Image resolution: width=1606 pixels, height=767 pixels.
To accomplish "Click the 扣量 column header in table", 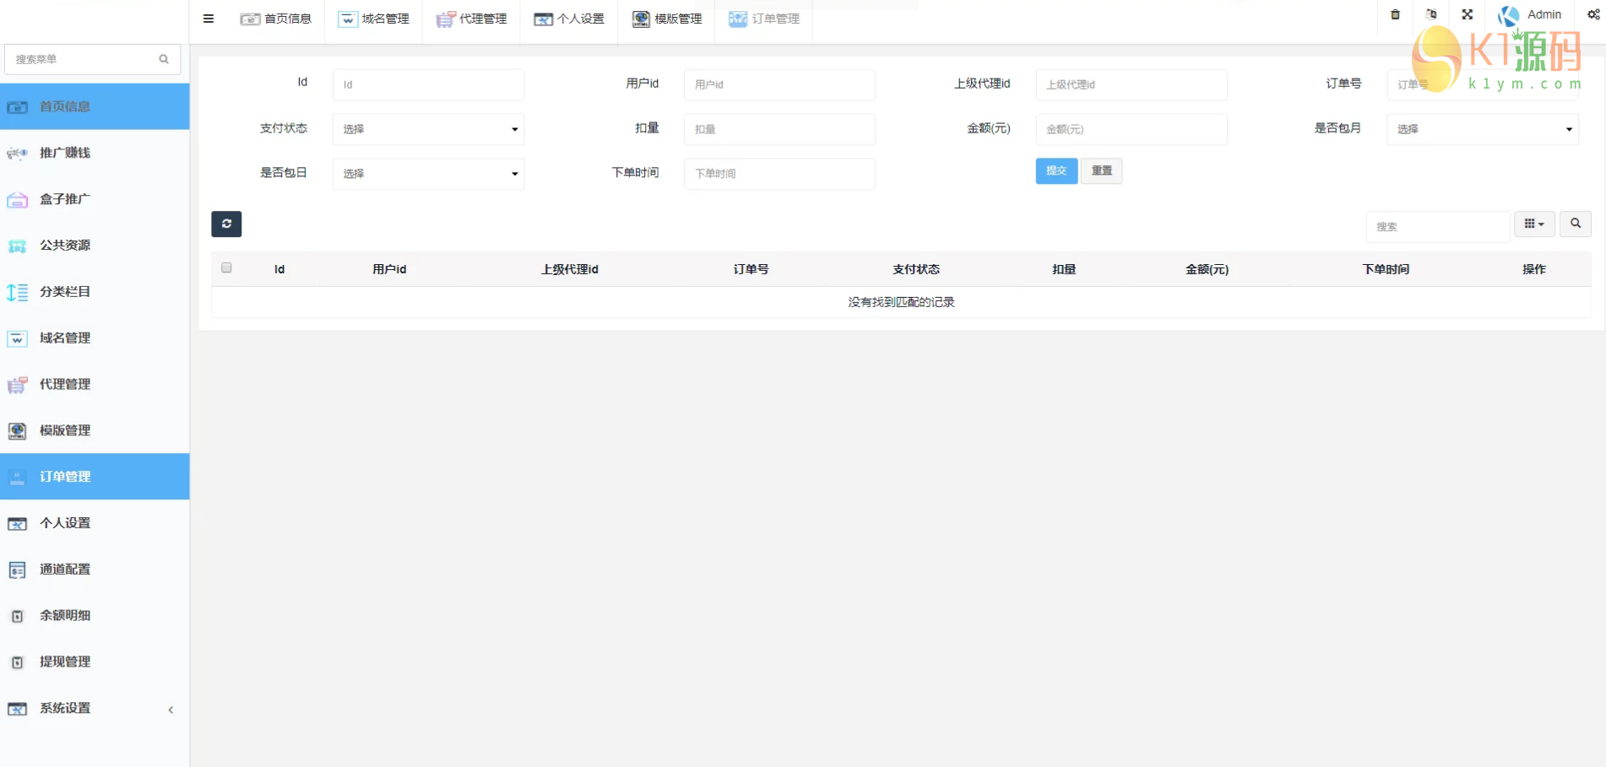I will coord(1064,269).
